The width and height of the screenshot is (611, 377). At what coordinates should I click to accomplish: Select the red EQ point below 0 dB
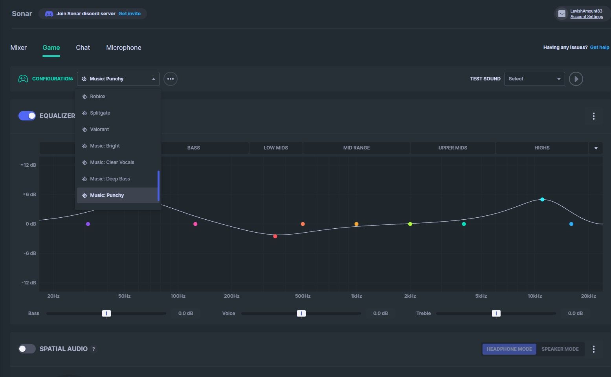point(275,236)
